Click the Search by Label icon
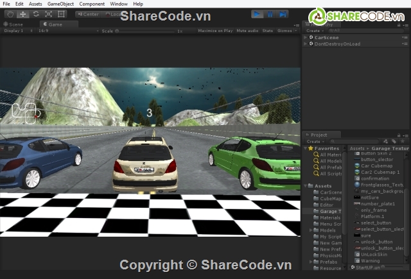The height and width of the screenshot is (279, 411). click(394, 141)
